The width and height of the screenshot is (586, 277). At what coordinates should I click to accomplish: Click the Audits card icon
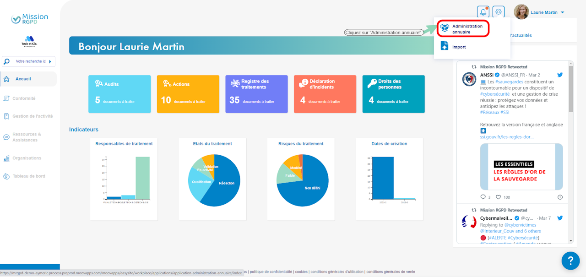pos(99,83)
